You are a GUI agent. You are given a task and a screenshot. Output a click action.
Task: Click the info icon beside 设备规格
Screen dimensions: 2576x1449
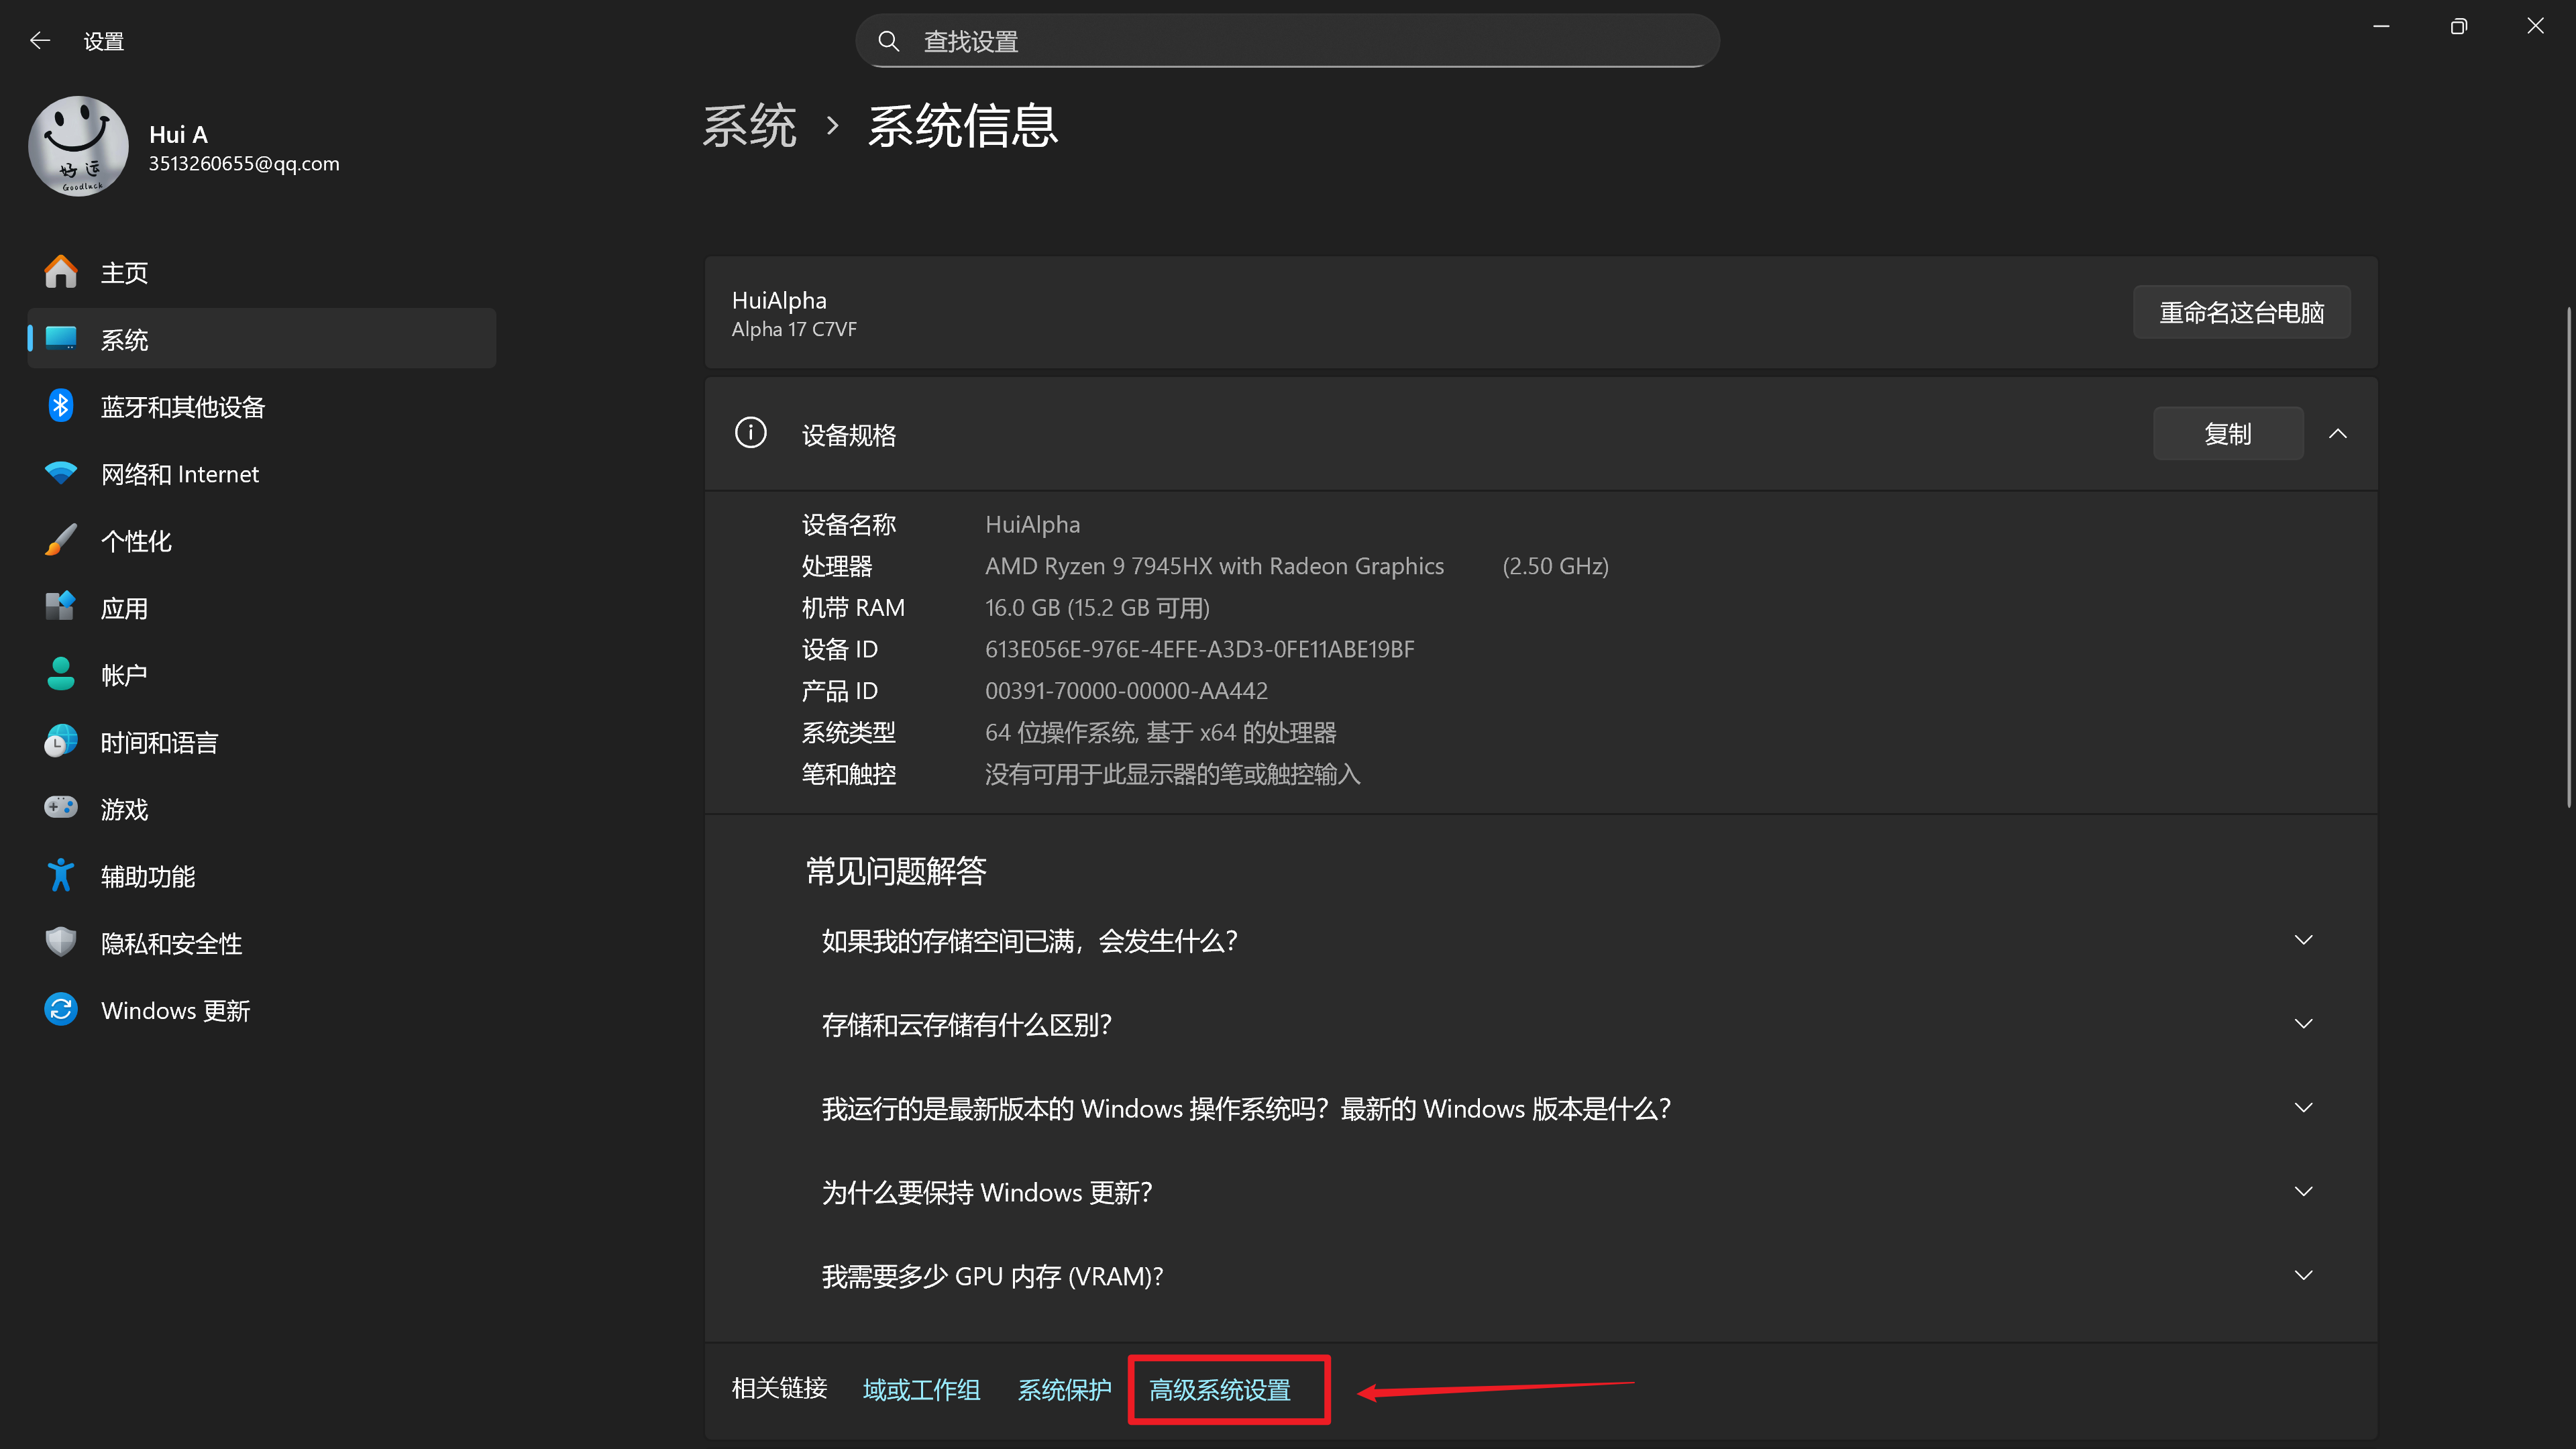(751, 433)
